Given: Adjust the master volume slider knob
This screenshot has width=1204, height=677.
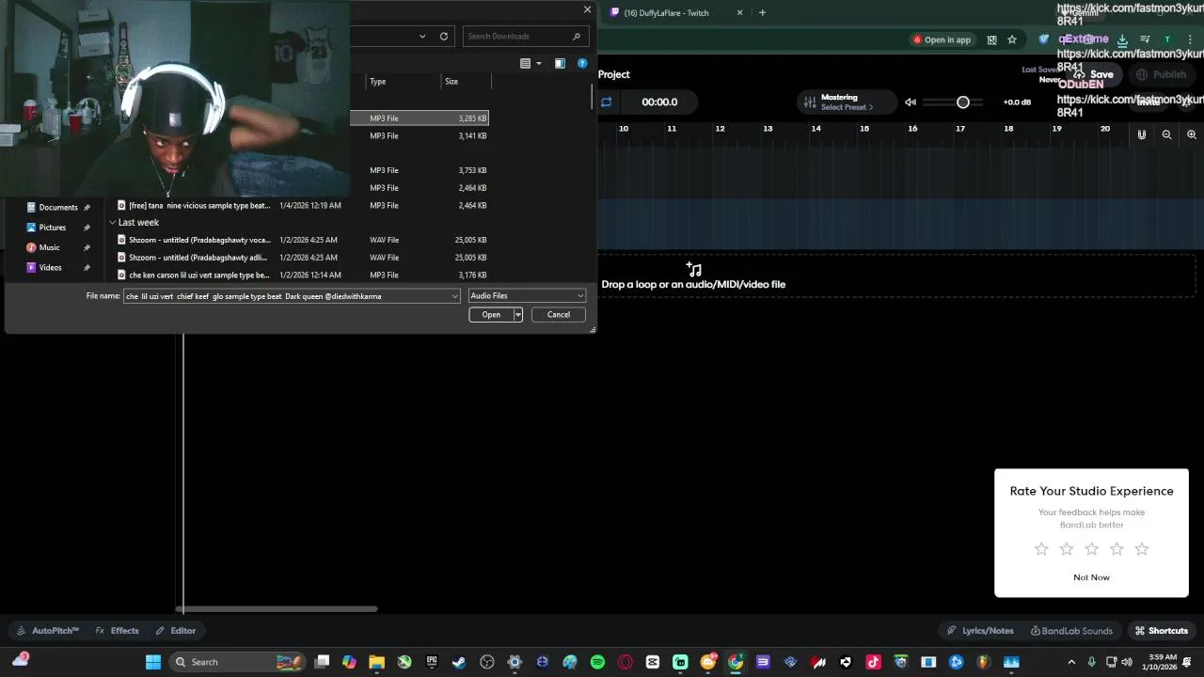Looking at the screenshot, I should click(x=962, y=102).
